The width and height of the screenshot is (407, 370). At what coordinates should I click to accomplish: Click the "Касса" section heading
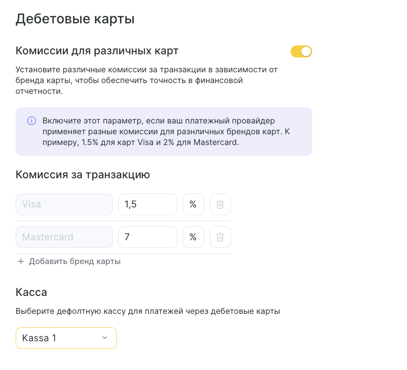pos(31,292)
